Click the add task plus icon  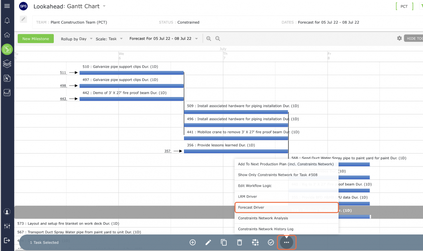tap(193, 242)
